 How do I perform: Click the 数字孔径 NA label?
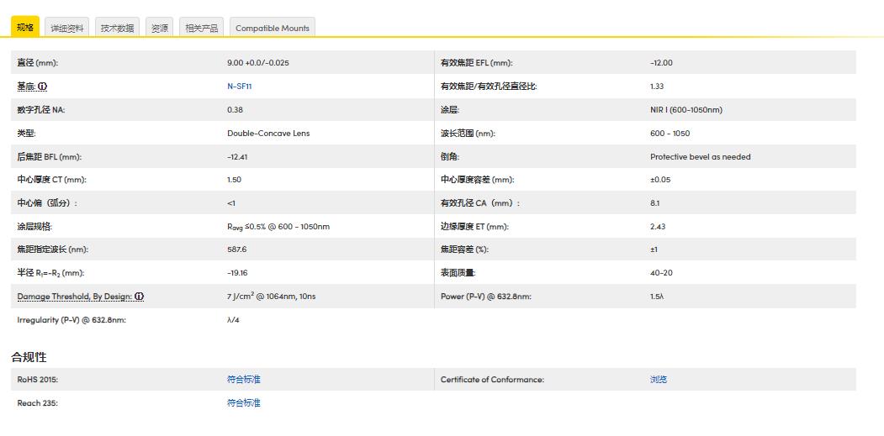coord(41,110)
